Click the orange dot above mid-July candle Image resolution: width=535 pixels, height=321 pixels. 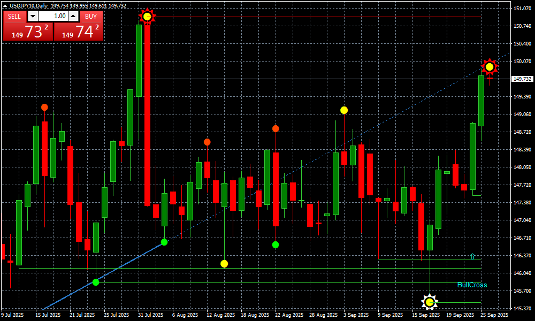[44, 108]
